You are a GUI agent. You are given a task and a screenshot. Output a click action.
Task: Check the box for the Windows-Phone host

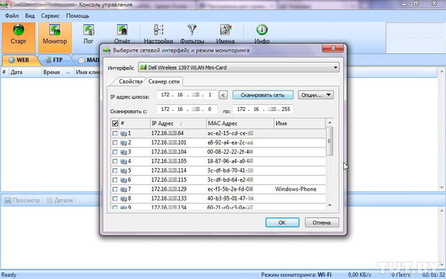click(x=115, y=189)
